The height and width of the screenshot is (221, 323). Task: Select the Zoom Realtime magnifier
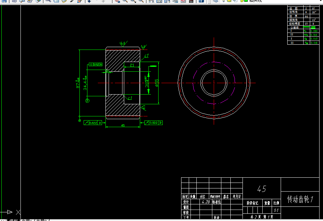tap(125, 1)
